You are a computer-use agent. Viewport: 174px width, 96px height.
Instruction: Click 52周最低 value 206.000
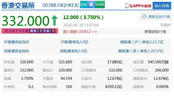[x=162, y=70]
